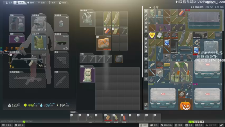Select the TP-200 TNT brick in stash
Viewport: 225px width, 127px height.
(x=167, y=65)
